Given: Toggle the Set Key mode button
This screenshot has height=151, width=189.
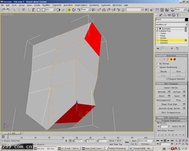Looking at the screenshot, I should pyautogui.click(x=134, y=144).
